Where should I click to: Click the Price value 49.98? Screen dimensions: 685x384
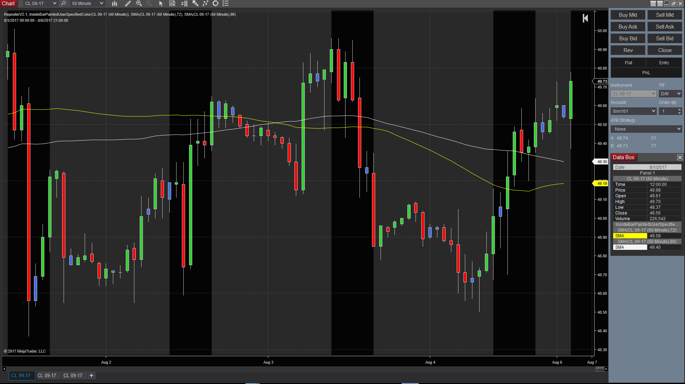point(655,190)
